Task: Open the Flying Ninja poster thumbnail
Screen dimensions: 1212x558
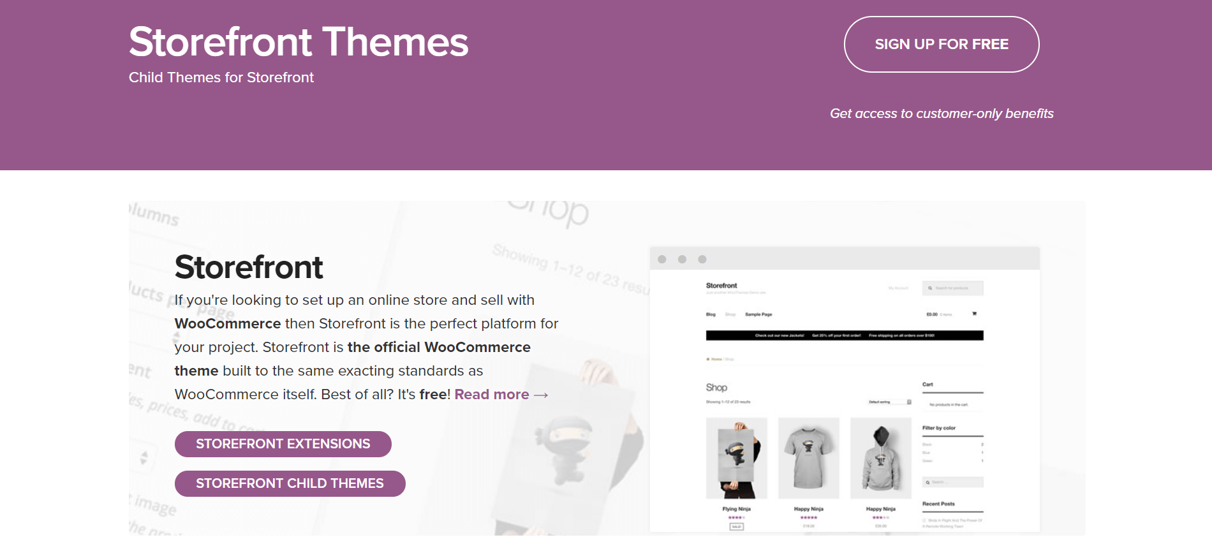Action: (737, 458)
